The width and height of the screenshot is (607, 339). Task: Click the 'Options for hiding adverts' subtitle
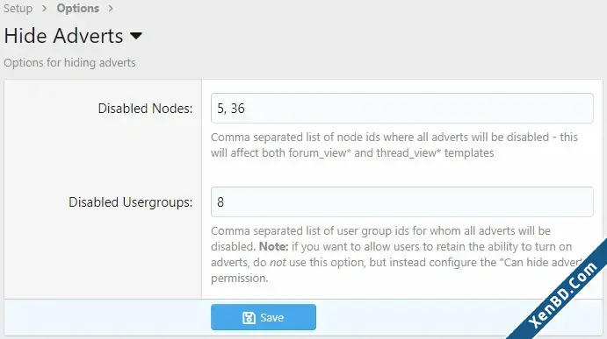[x=69, y=62]
